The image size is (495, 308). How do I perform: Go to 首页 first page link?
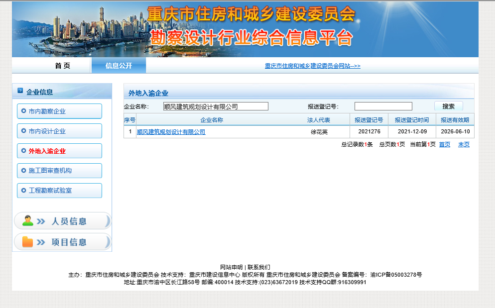click(x=445, y=144)
